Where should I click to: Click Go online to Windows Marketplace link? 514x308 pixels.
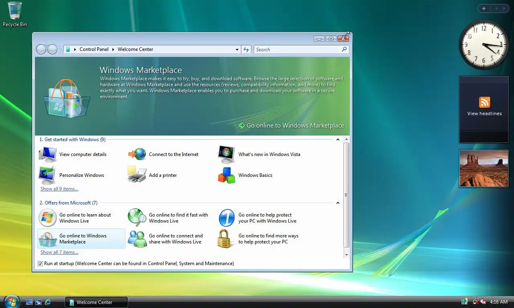pyautogui.click(x=295, y=126)
